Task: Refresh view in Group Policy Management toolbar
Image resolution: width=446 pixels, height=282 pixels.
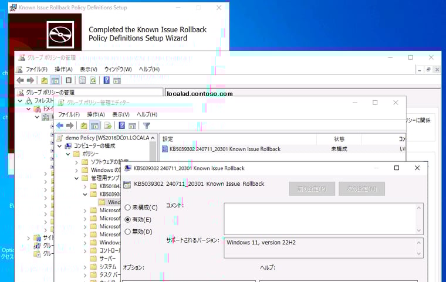Action: tap(93, 80)
